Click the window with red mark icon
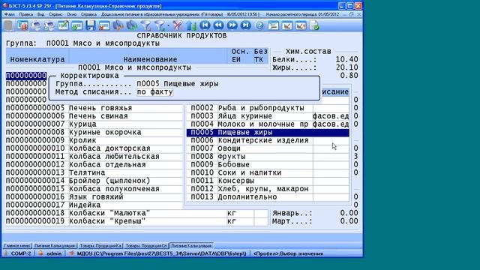 [22, 25]
